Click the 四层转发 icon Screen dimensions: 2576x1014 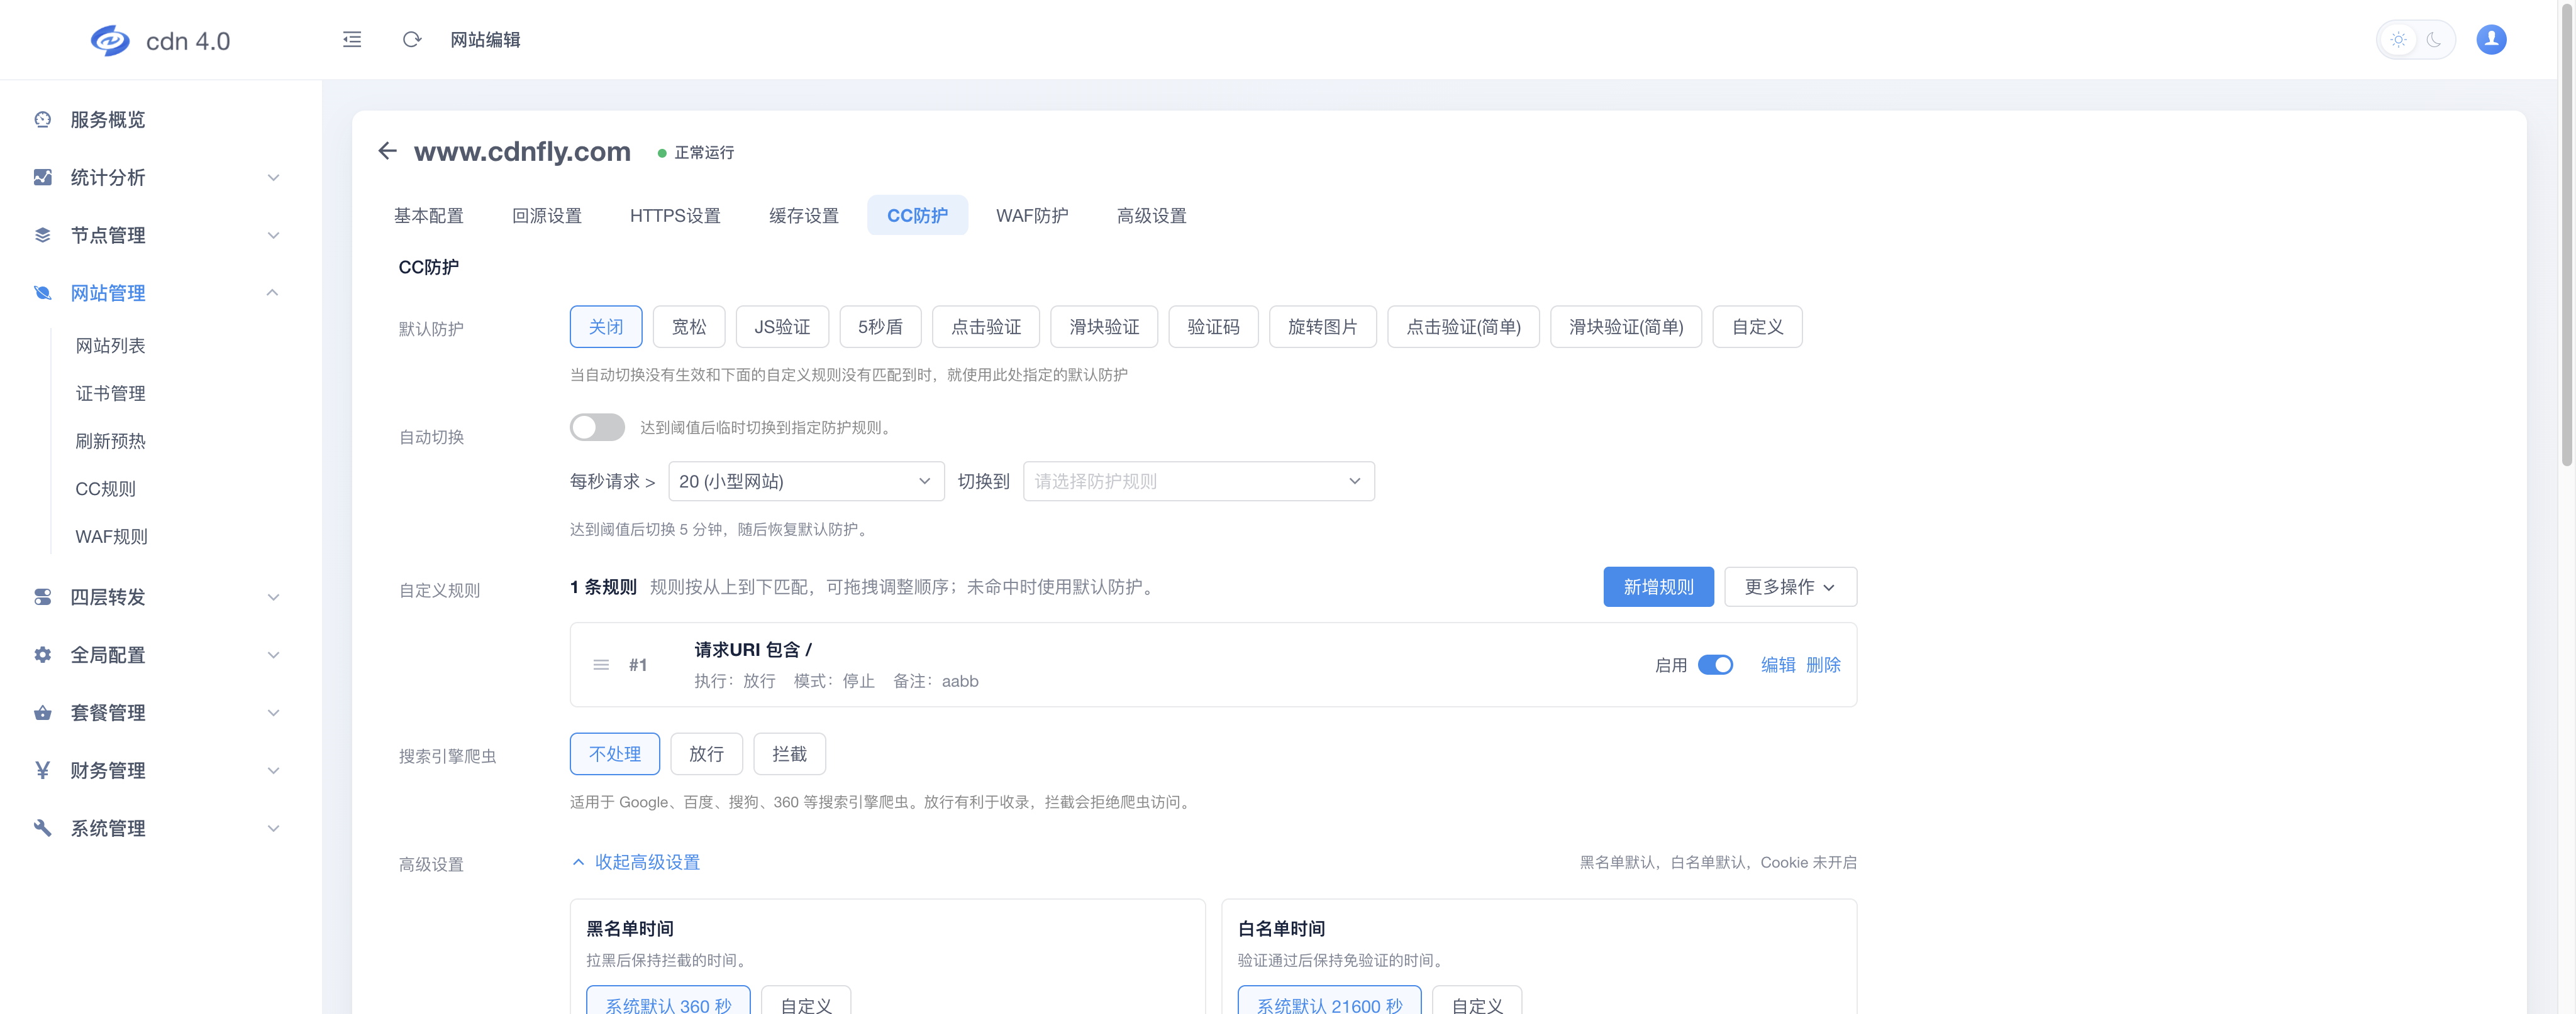click(x=42, y=597)
